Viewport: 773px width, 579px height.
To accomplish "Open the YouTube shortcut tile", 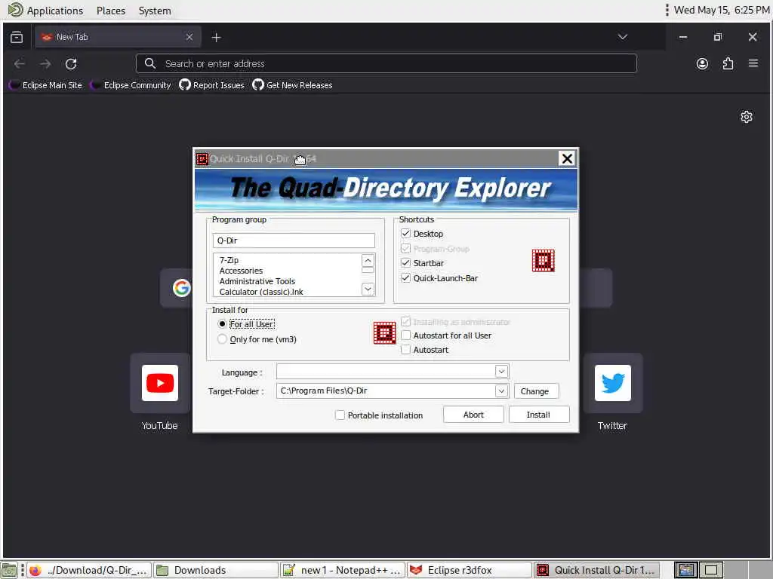I will (x=160, y=382).
